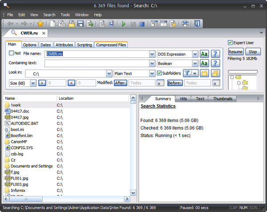
Task: Click the yellow star favorites icon
Action: tap(40, 24)
